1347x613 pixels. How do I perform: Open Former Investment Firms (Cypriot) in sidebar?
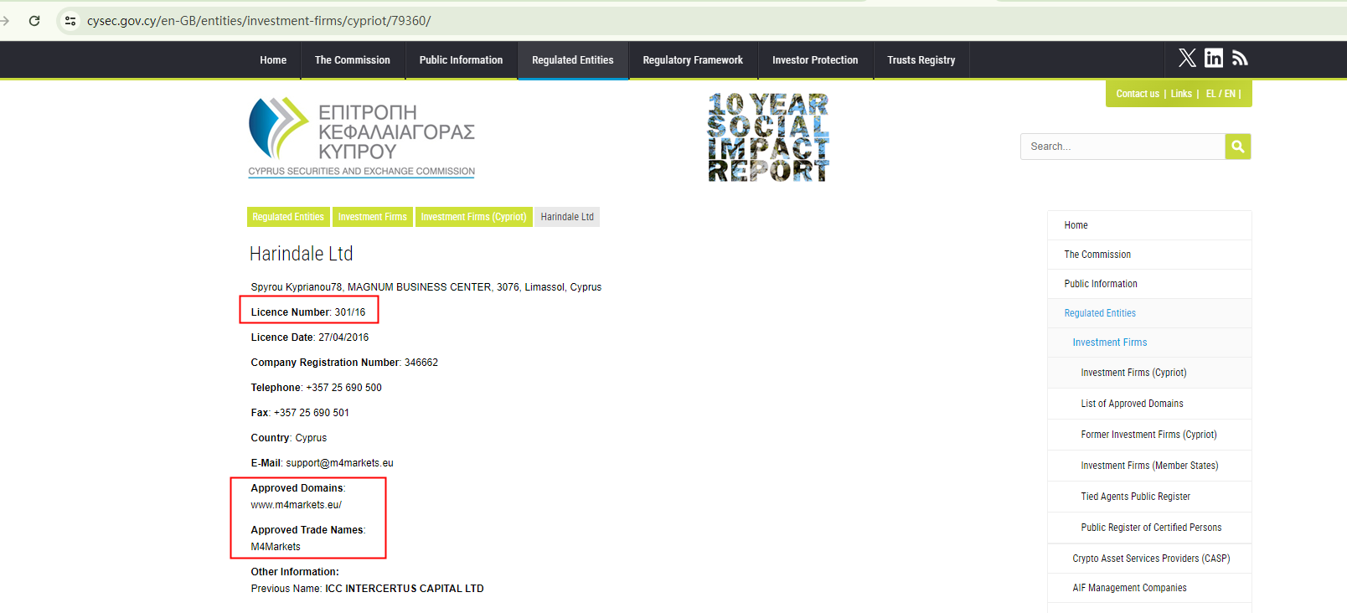(x=1149, y=435)
